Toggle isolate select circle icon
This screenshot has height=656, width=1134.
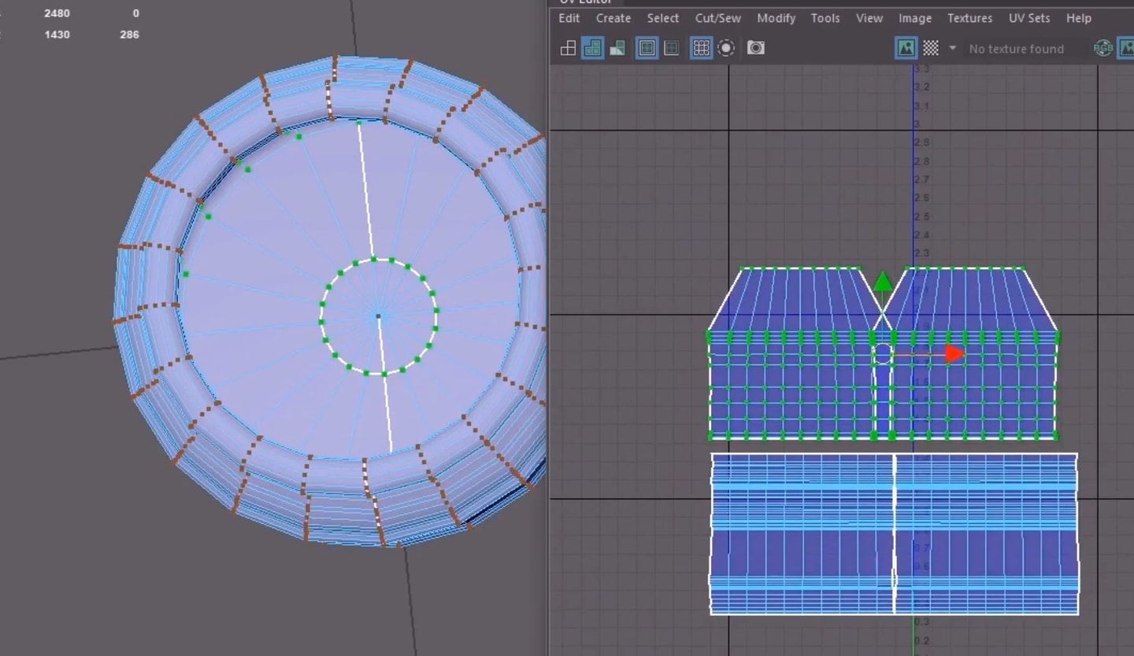click(726, 48)
